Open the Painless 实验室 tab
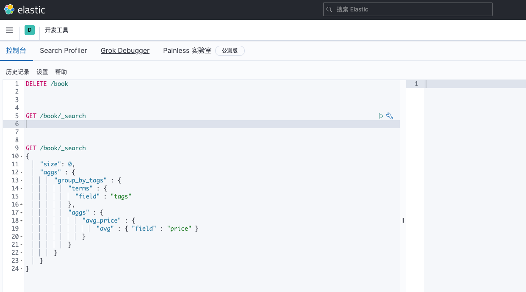Image resolution: width=526 pixels, height=292 pixels. pyautogui.click(x=187, y=50)
